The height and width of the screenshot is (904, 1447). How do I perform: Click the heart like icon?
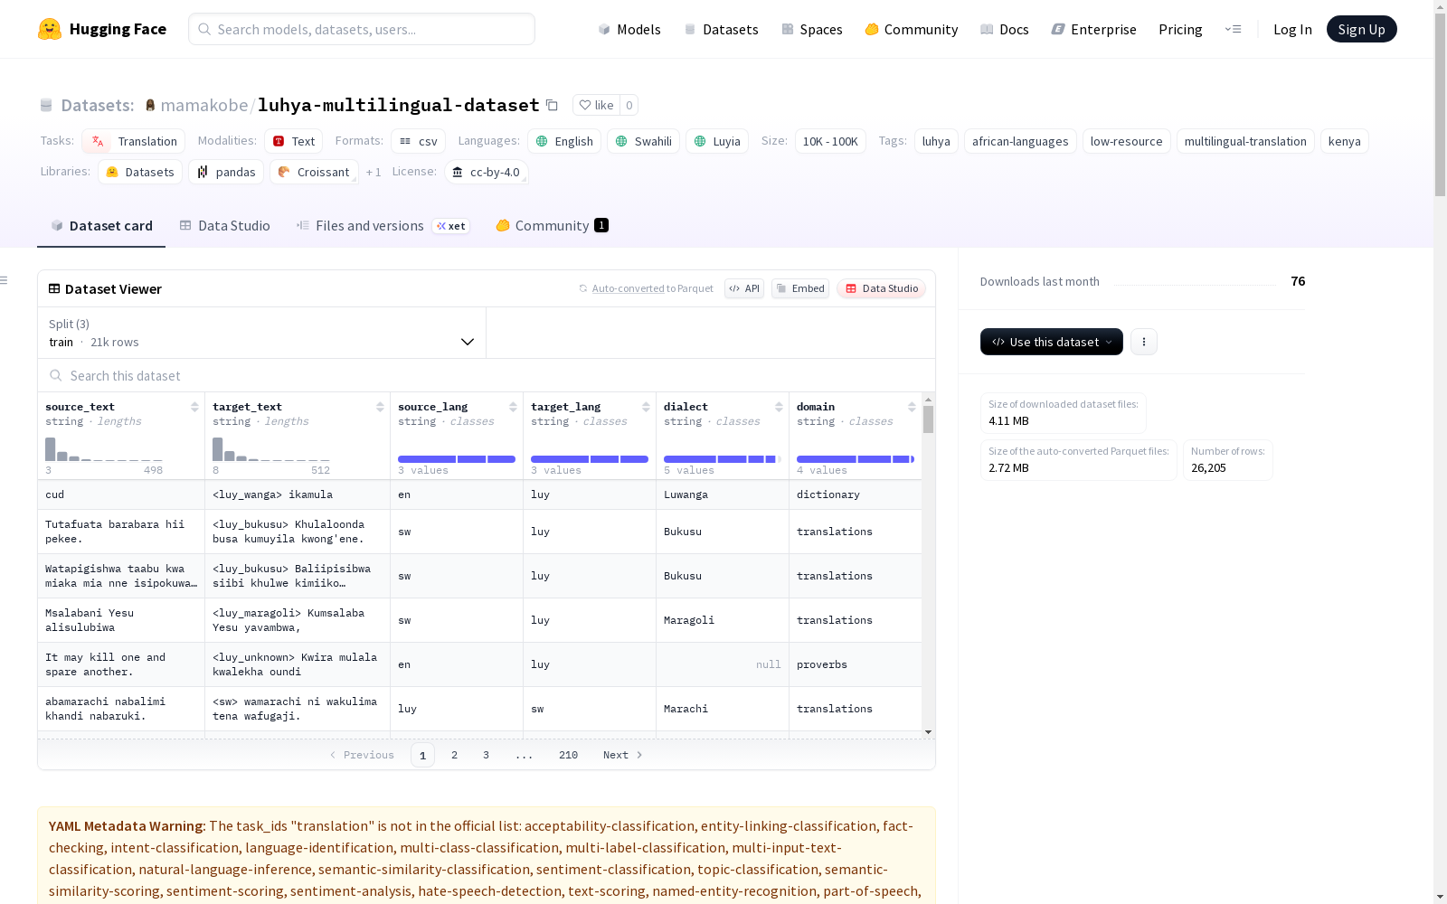pos(585,105)
